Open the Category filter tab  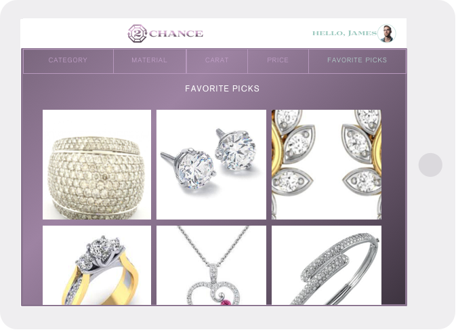coord(68,61)
